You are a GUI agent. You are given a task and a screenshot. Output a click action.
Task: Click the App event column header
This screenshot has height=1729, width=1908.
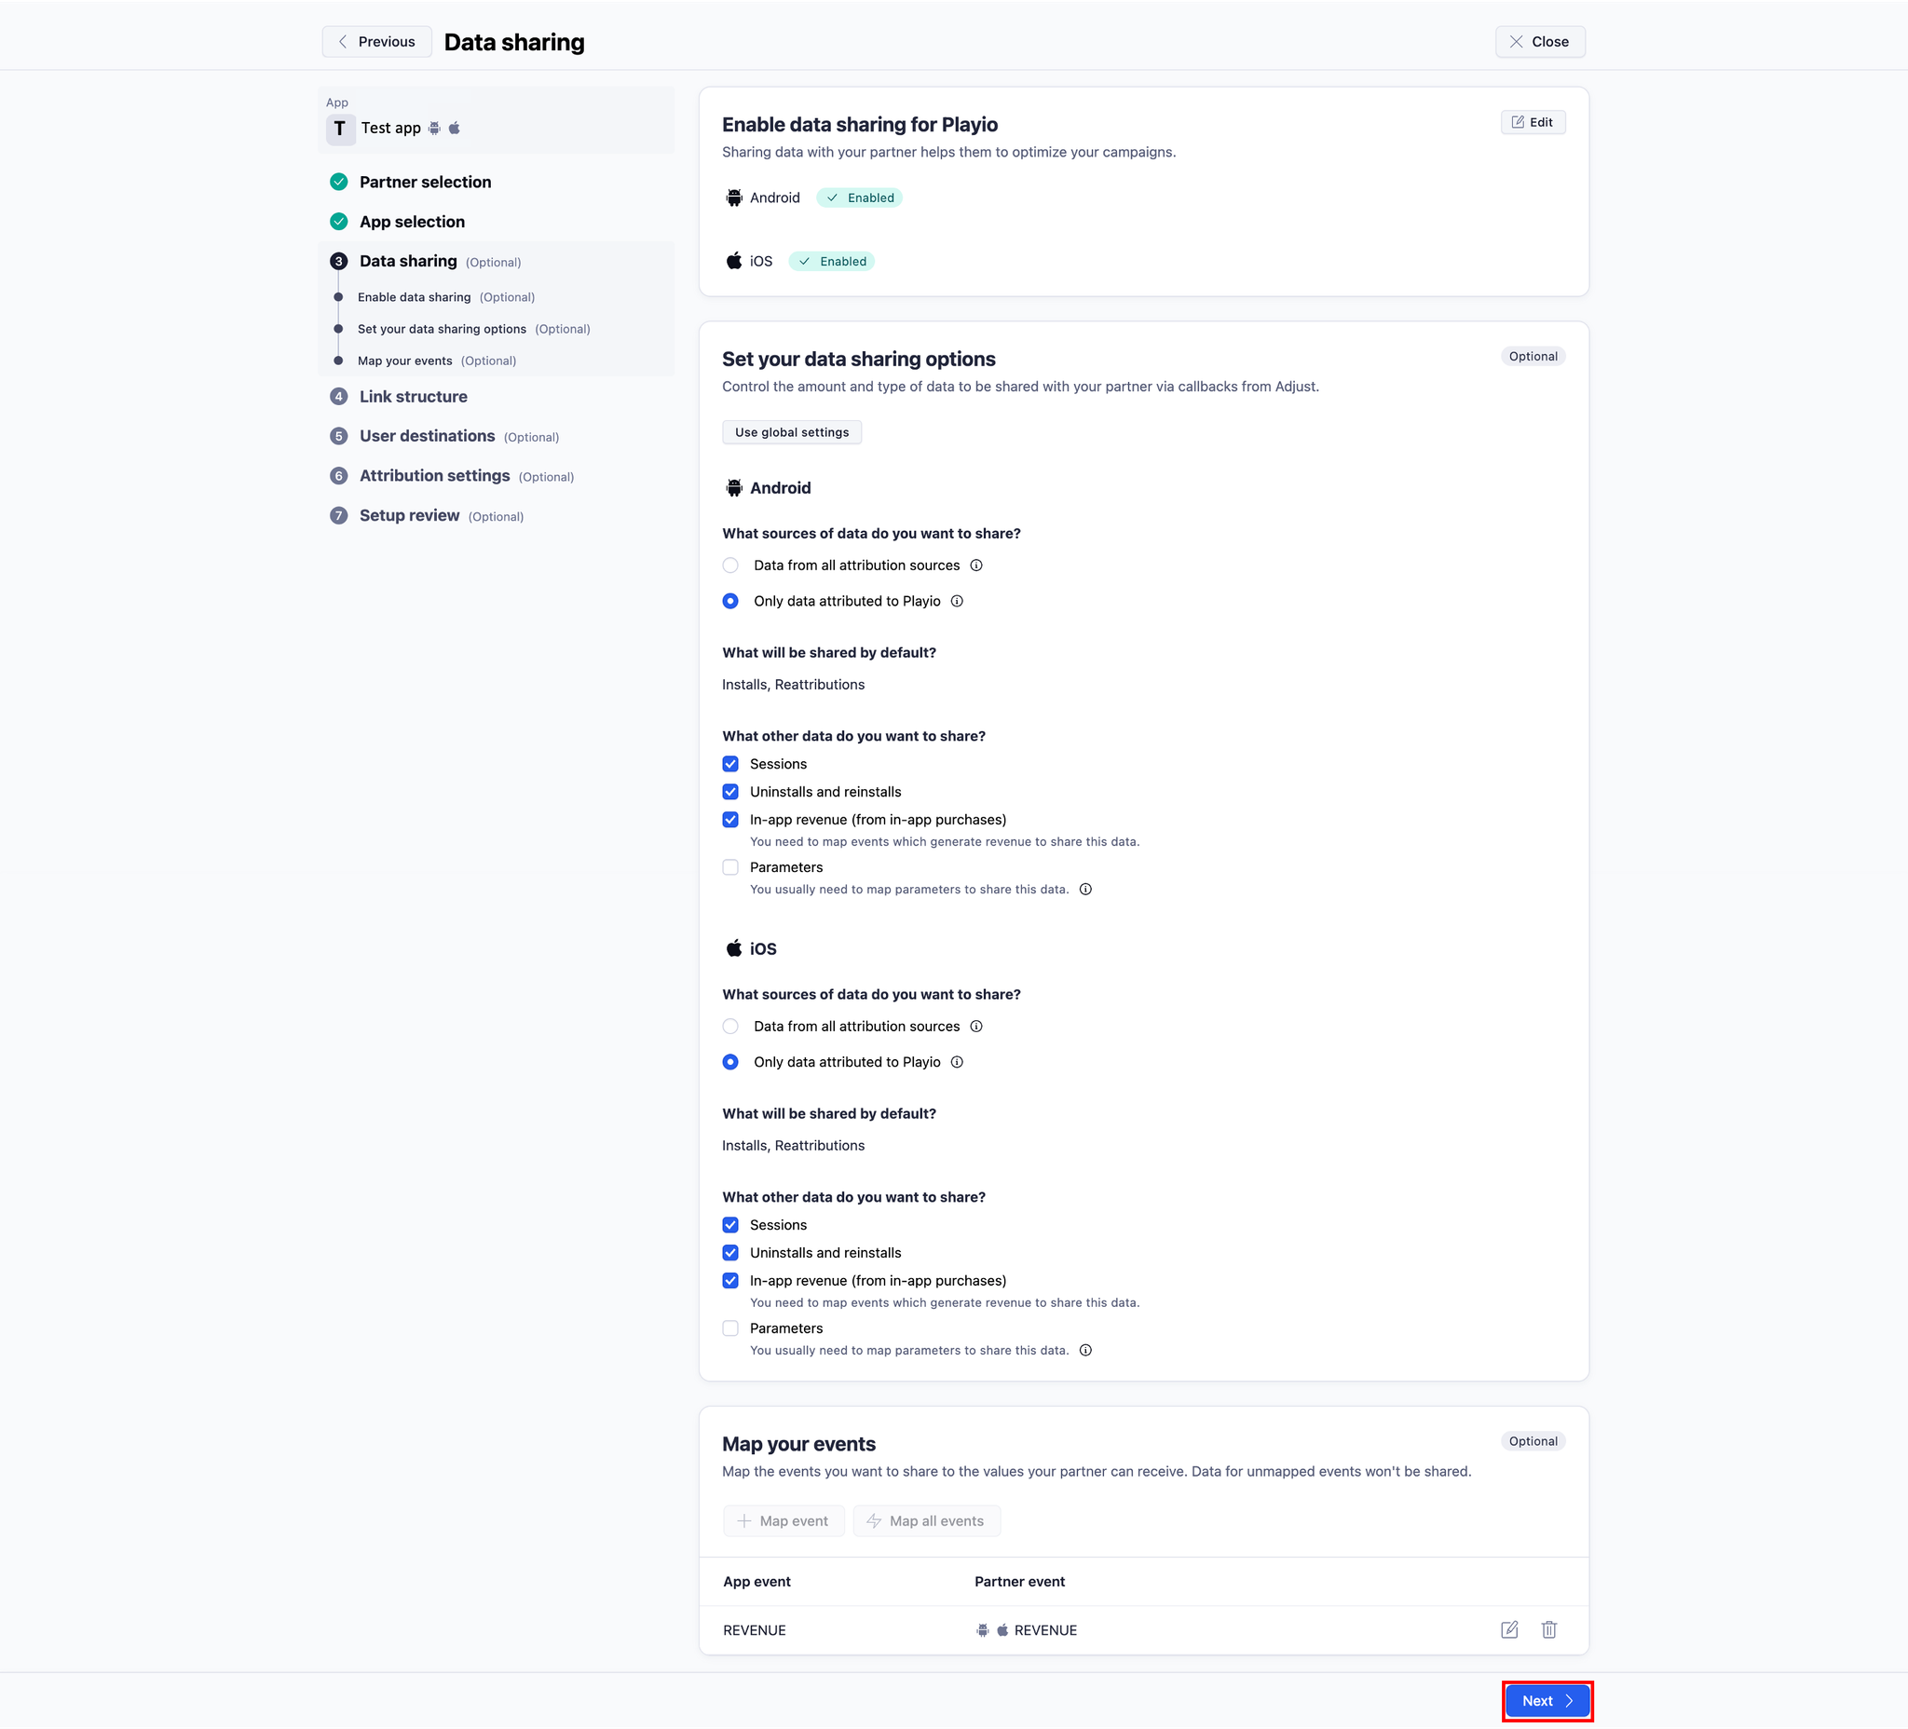coord(757,1582)
